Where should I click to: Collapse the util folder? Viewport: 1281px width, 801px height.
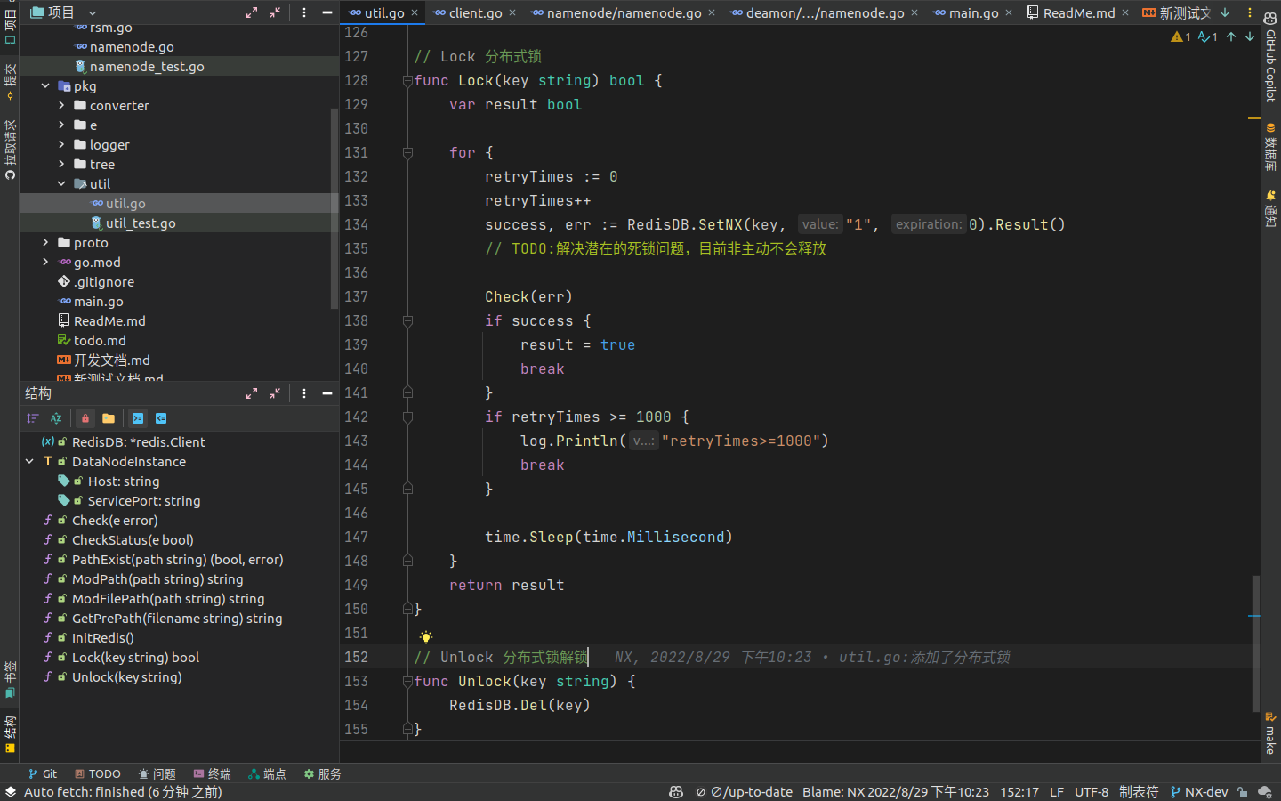click(x=61, y=184)
